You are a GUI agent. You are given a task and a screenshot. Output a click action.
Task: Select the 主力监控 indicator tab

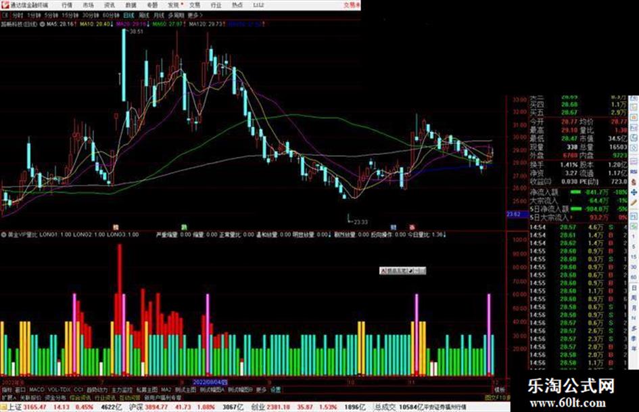[122, 390]
